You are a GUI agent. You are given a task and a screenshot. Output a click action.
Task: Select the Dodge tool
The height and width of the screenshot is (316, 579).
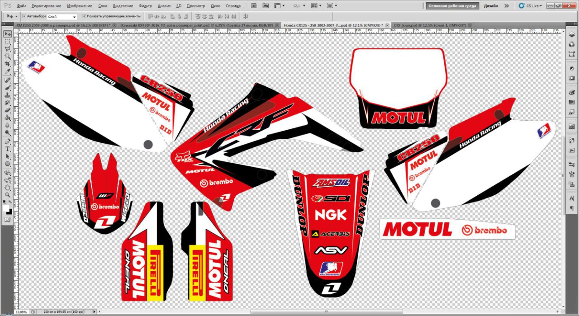point(8,133)
